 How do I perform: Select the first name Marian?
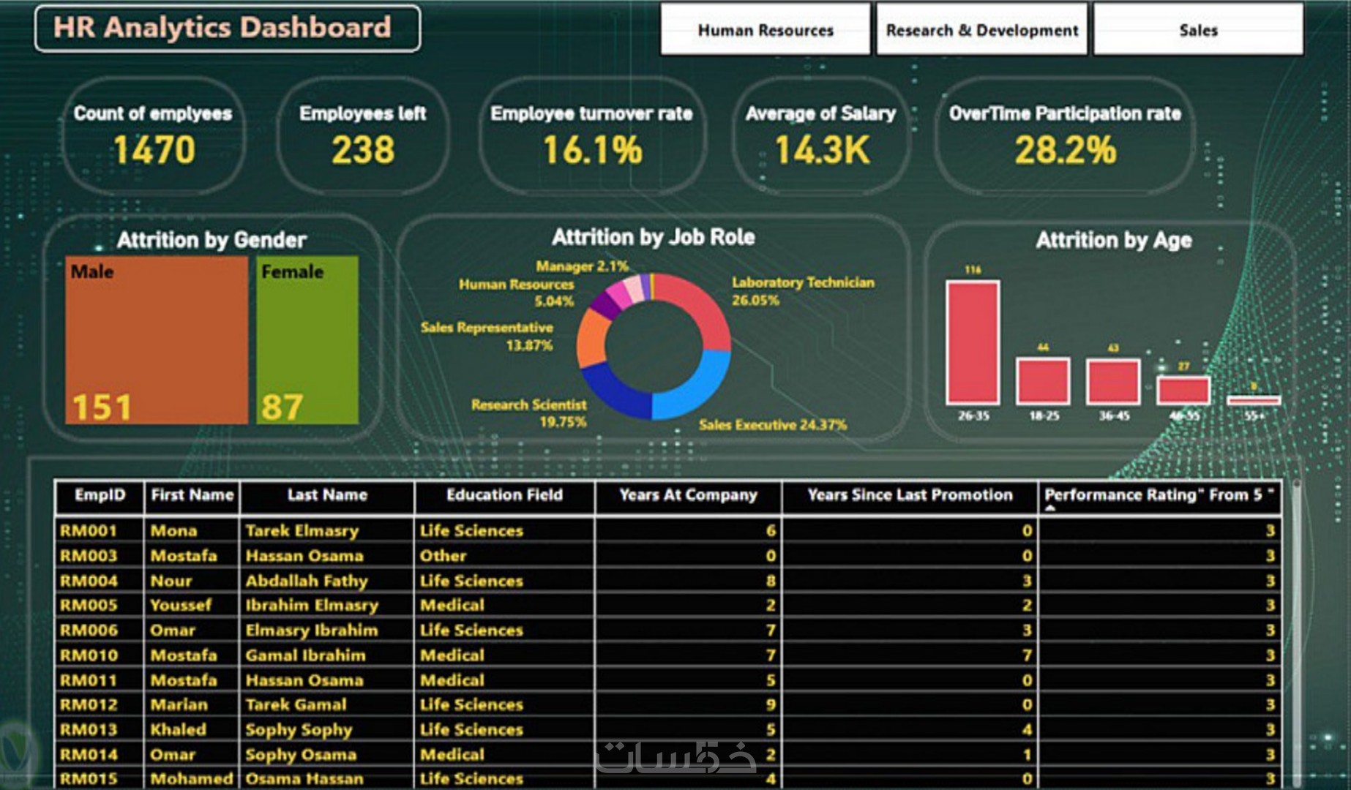[179, 705]
